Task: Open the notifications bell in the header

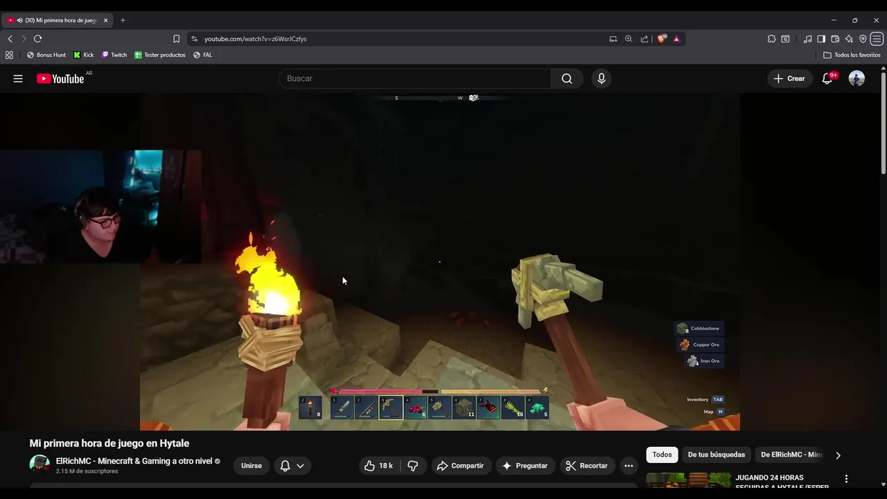Action: [827, 78]
